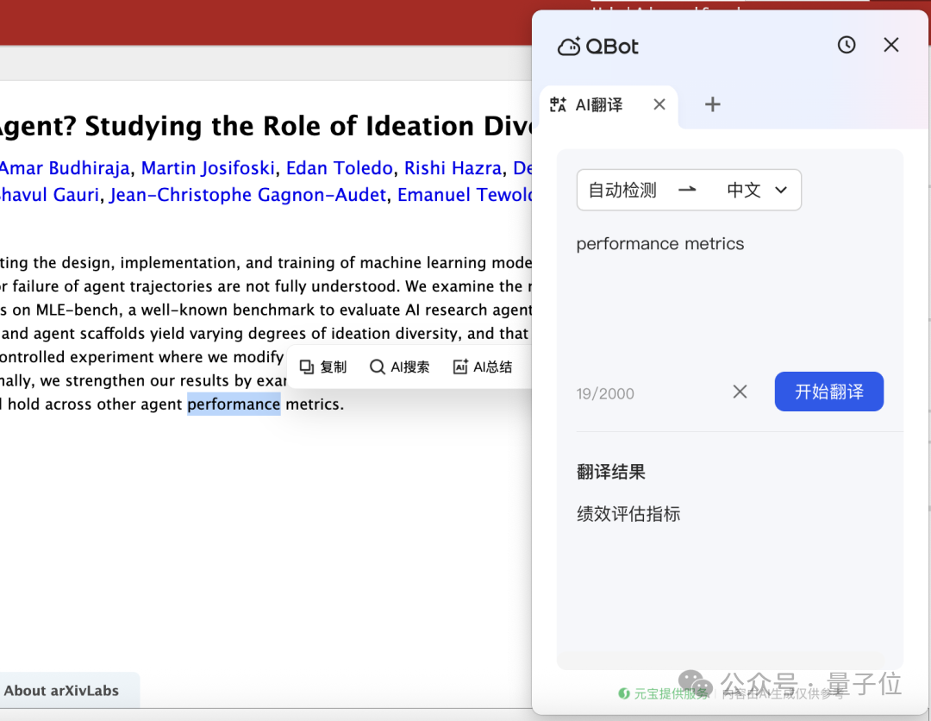Choose AI总结 in selection popup
The image size is (931, 721).
483,367
